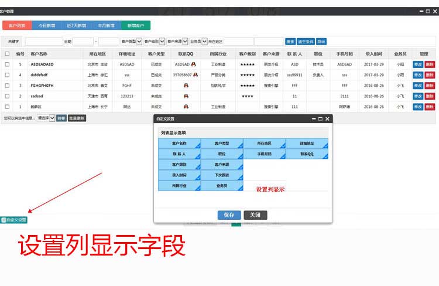Open 客户级别 filter dropdown
The width and height of the screenshot is (439, 286).
point(155,42)
